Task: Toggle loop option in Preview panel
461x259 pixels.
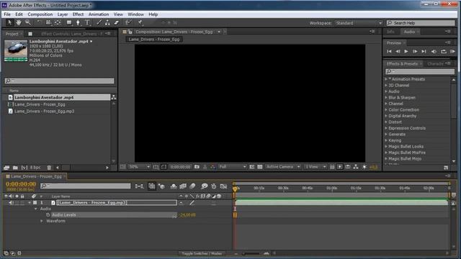Action: click(444, 51)
